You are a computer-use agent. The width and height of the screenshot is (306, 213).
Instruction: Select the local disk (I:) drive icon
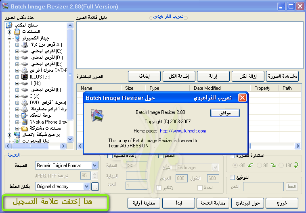(25, 90)
